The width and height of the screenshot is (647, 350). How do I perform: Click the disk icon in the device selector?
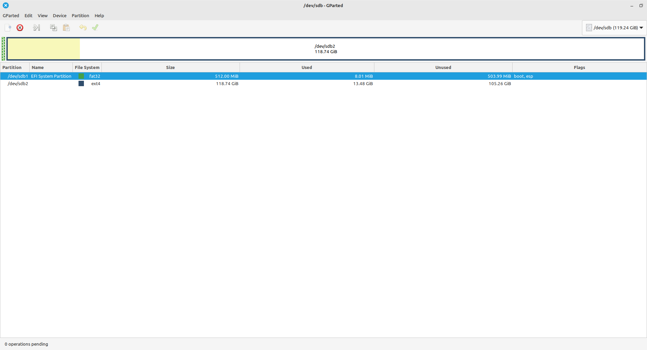(x=589, y=28)
